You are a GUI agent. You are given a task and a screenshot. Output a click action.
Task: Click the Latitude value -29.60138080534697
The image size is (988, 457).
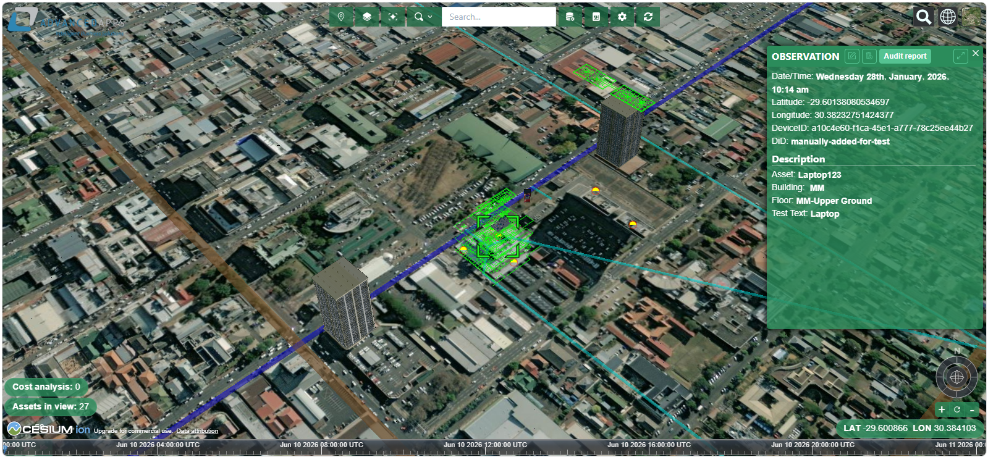pos(848,102)
